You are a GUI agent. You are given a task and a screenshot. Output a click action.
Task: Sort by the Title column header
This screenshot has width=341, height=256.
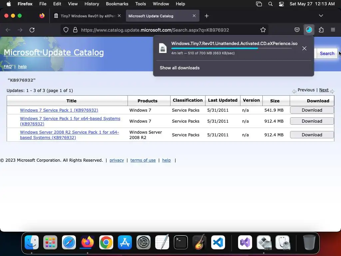pos(71,101)
